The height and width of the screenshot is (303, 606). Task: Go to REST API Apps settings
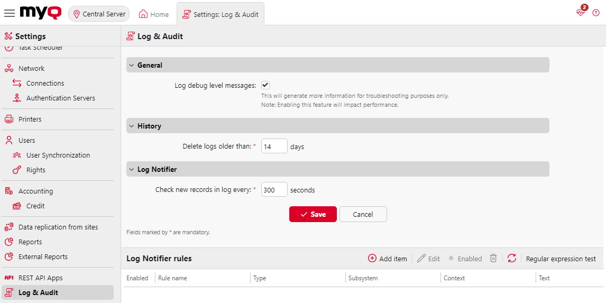click(40, 278)
